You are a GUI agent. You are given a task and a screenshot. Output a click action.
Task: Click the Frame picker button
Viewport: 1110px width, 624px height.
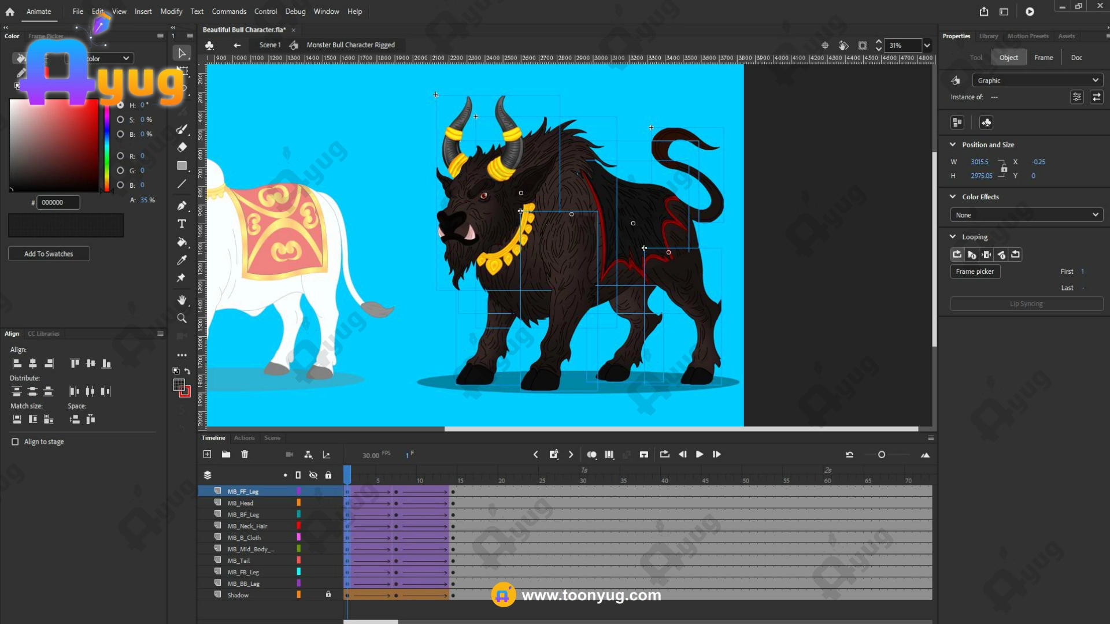tap(975, 272)
